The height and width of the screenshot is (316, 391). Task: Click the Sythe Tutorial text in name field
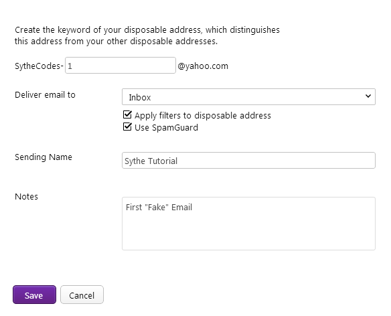point(151,161)
